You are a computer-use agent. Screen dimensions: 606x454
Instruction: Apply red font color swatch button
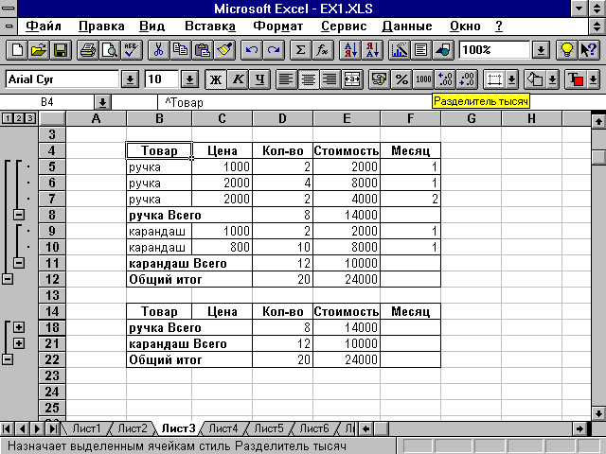coord(576,79)
